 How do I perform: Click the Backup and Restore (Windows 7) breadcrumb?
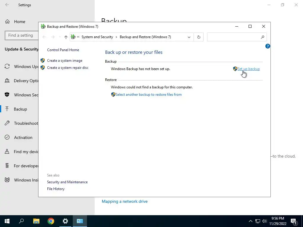(x=145, y=37)
